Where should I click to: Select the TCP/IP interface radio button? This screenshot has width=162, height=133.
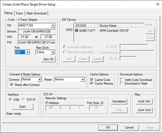[23, 99]
